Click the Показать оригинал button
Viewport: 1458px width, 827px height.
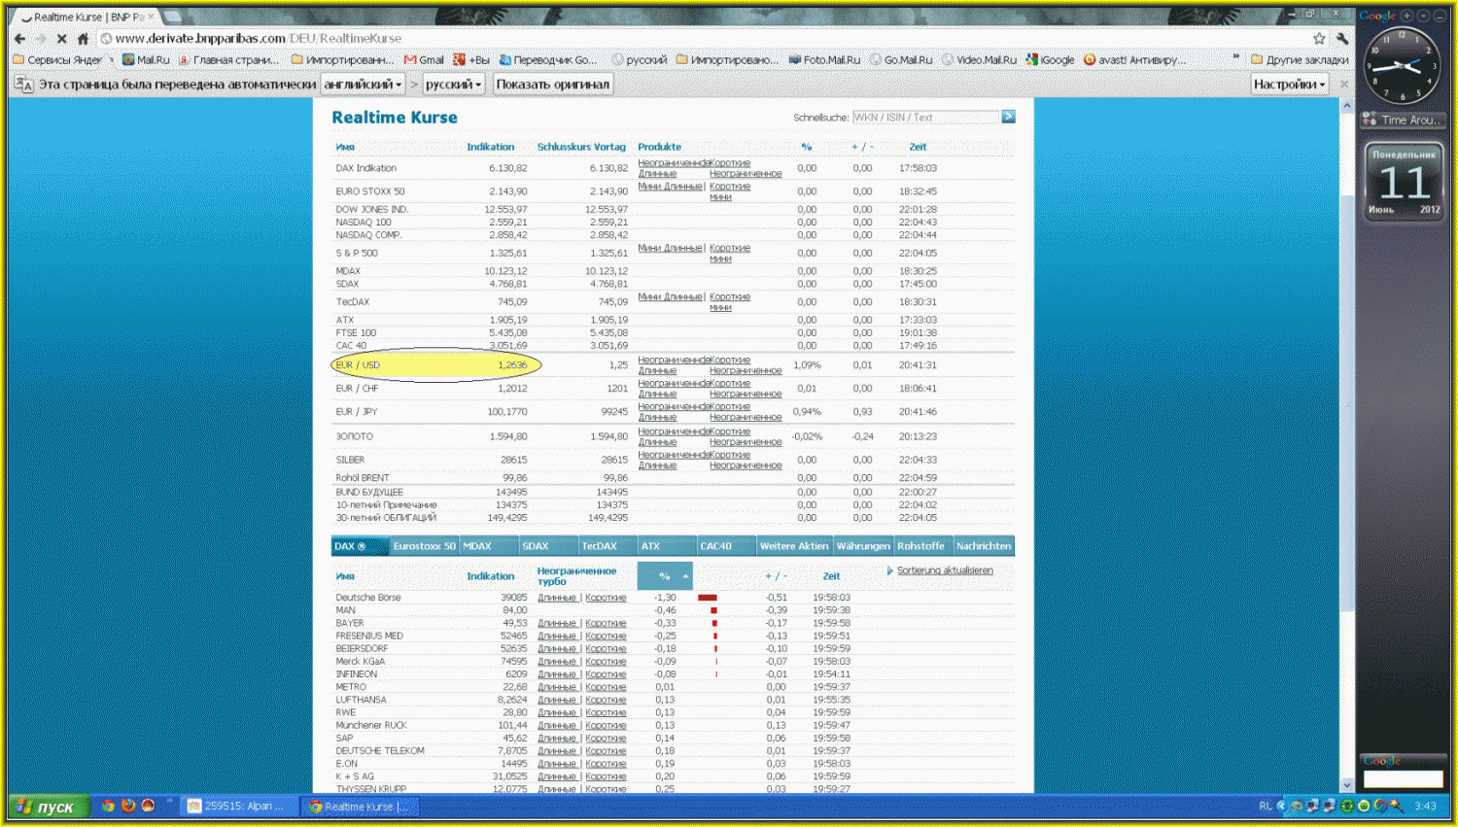(x=553, y=85)
